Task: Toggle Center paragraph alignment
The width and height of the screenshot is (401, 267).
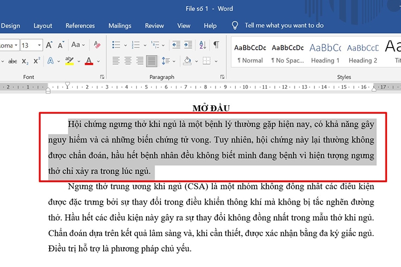Action: click(128, 61)
